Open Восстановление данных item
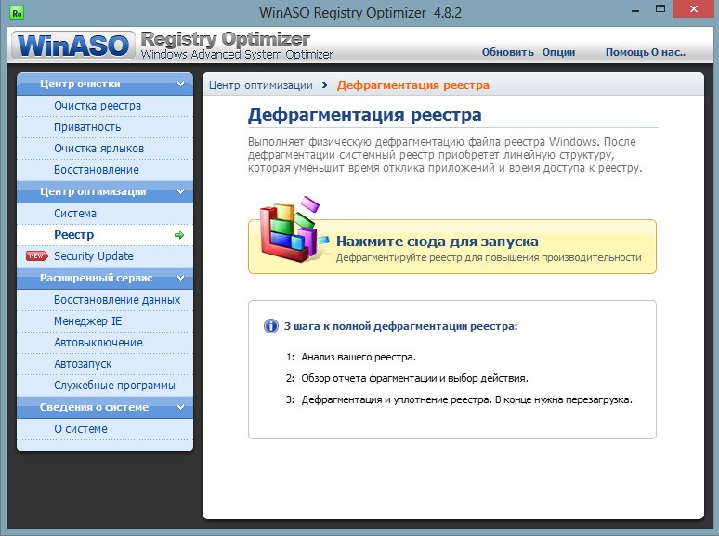 pyautogui.click(x=105, y=300)
